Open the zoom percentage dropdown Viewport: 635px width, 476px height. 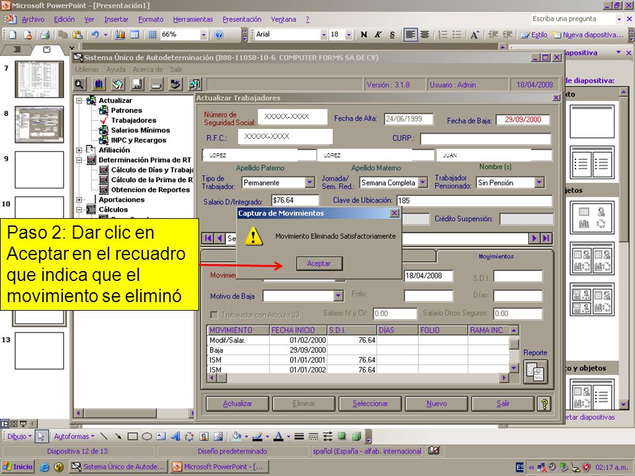tap(203, 35)
